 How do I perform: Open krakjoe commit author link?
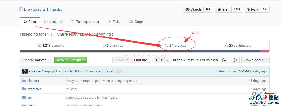tap(34, 71)
